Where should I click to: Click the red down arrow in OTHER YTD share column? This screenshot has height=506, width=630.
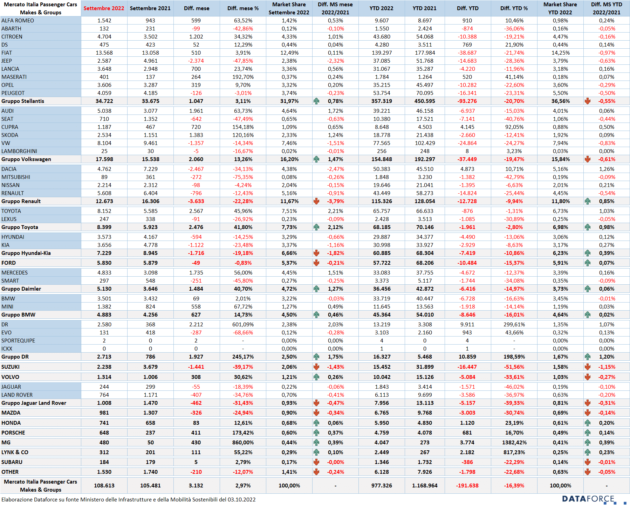pos(588,472)
